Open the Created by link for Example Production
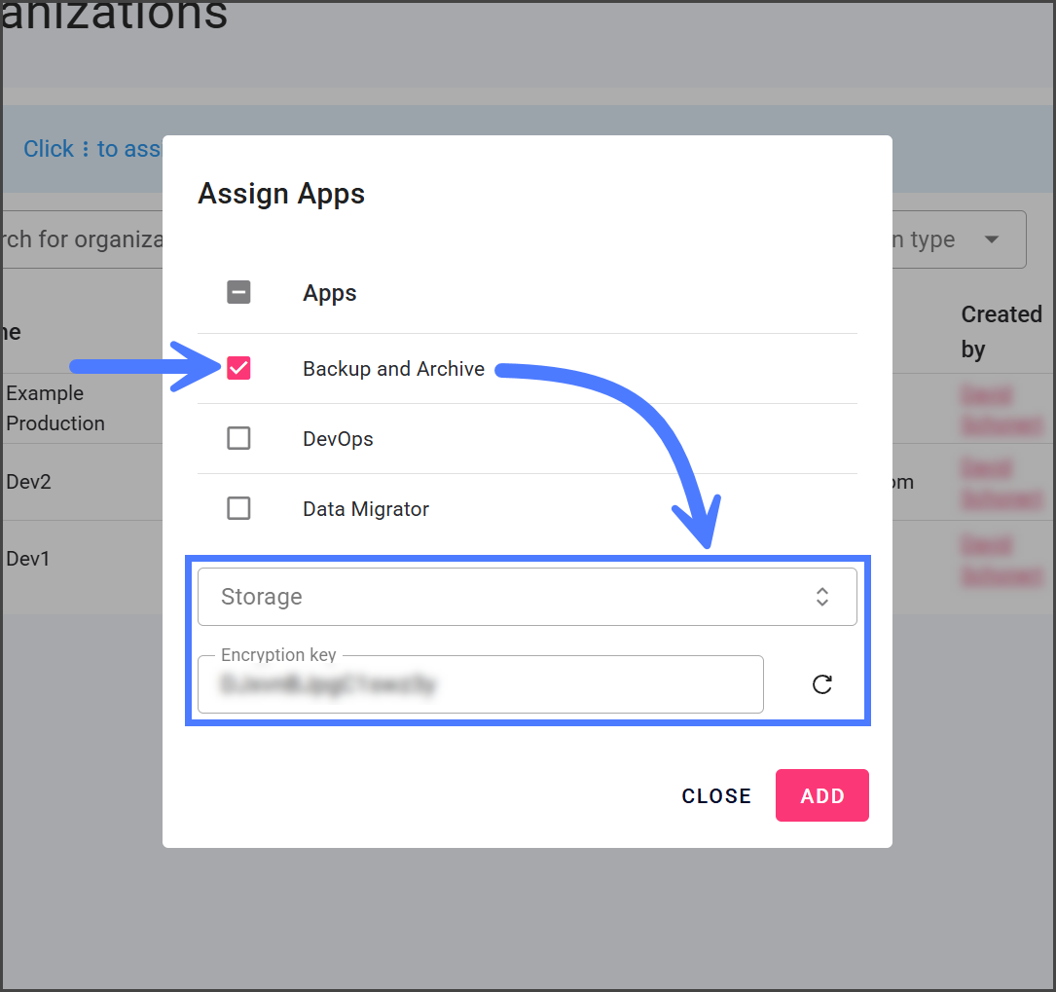 pyautogui.click(x=1001, y=409)
